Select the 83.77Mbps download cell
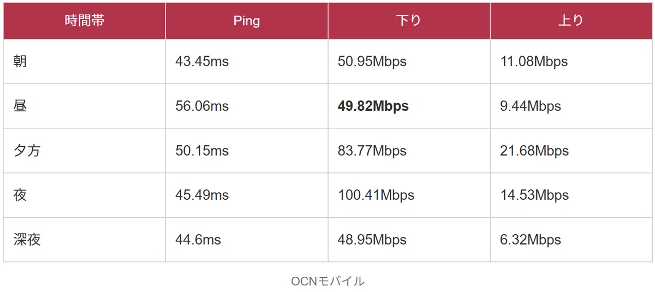The width and height of the screenshot is (655, 292). [372, 151]
